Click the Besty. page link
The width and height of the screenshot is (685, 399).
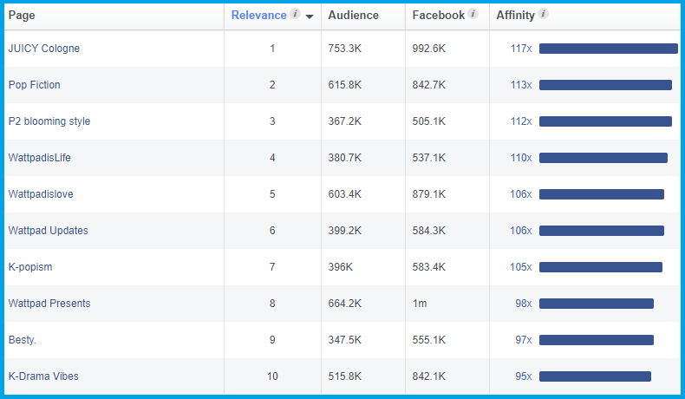22,340
